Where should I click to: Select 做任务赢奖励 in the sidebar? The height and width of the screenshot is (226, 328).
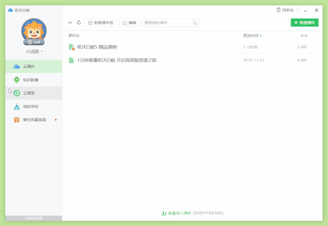(34, 120)
